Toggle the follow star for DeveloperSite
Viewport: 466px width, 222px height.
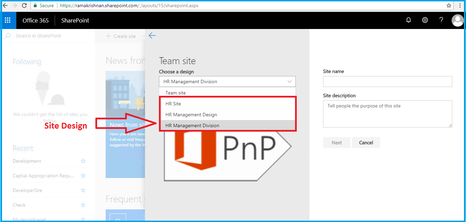point(83,190)
